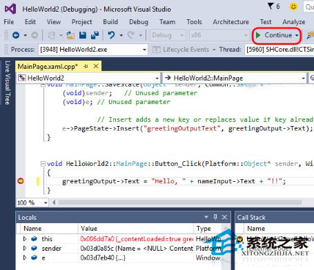Screen dimensions: 314x270
Task: Click the grayed navigate forward icon
Action: point(35,35)
